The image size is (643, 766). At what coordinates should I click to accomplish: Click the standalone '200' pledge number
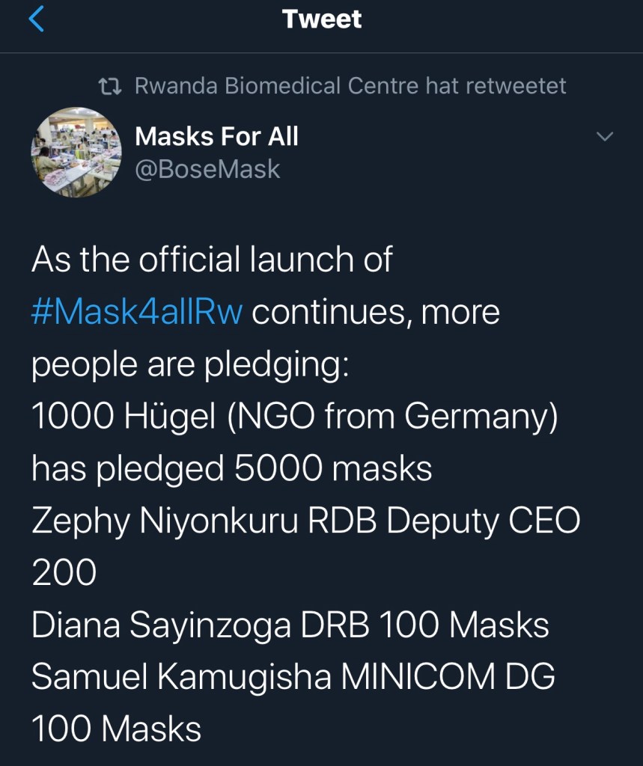pos(64,574)
